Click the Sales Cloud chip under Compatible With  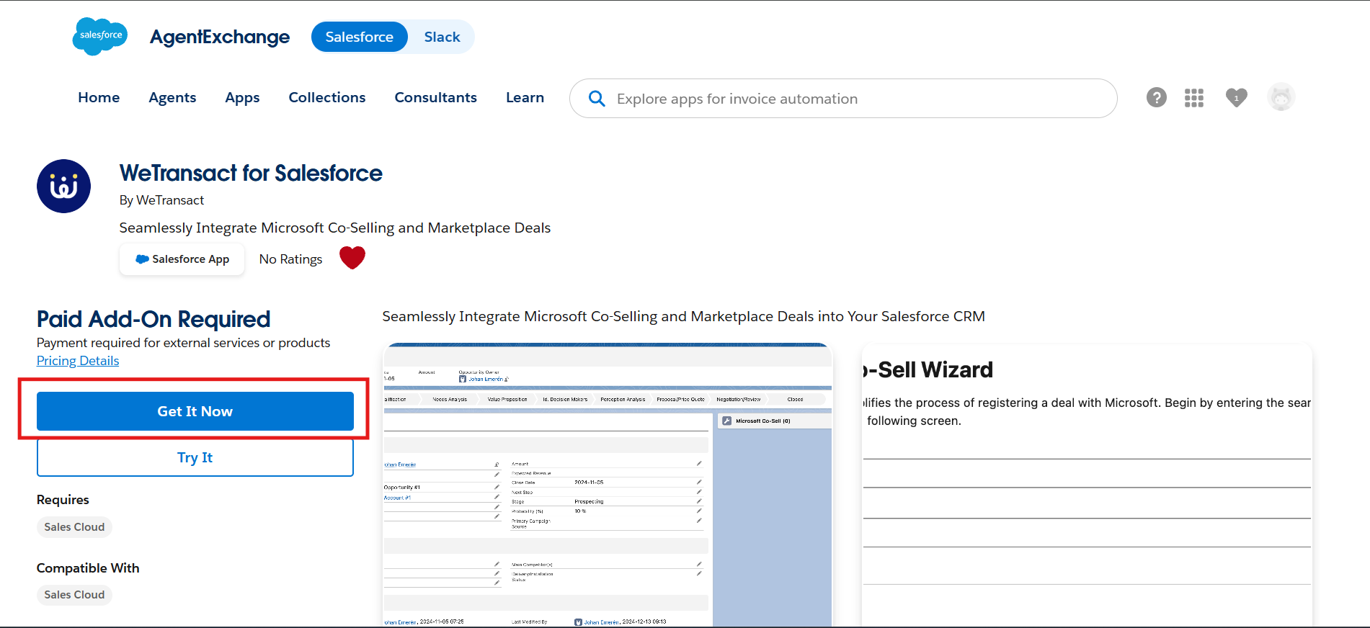(74, 595)
